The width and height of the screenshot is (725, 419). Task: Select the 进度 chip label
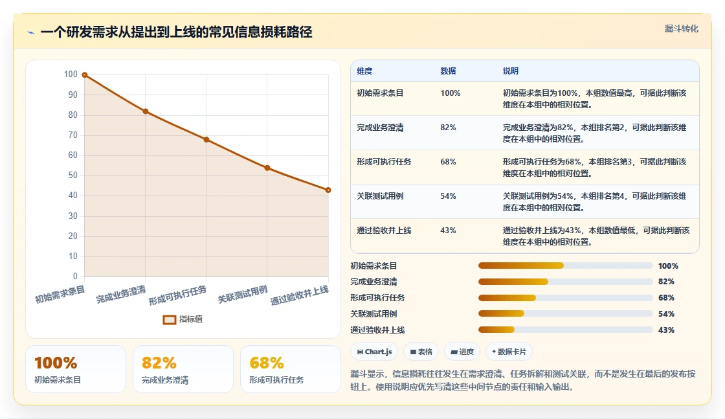466,352
